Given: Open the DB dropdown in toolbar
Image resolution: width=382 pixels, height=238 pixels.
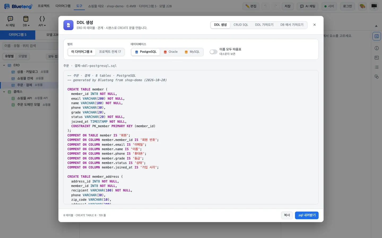Looking at the screenshot, I should click(26, 21).
